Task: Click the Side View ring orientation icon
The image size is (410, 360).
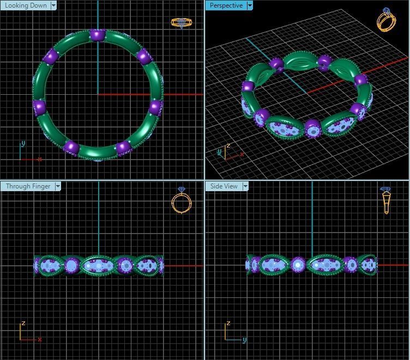Action: click(386, 200)
